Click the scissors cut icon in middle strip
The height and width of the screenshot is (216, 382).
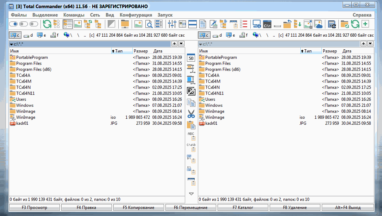191,114
